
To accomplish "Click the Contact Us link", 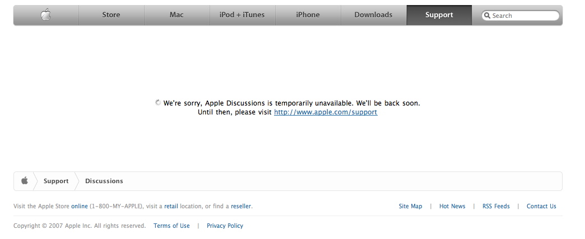I will coord(541,206).
